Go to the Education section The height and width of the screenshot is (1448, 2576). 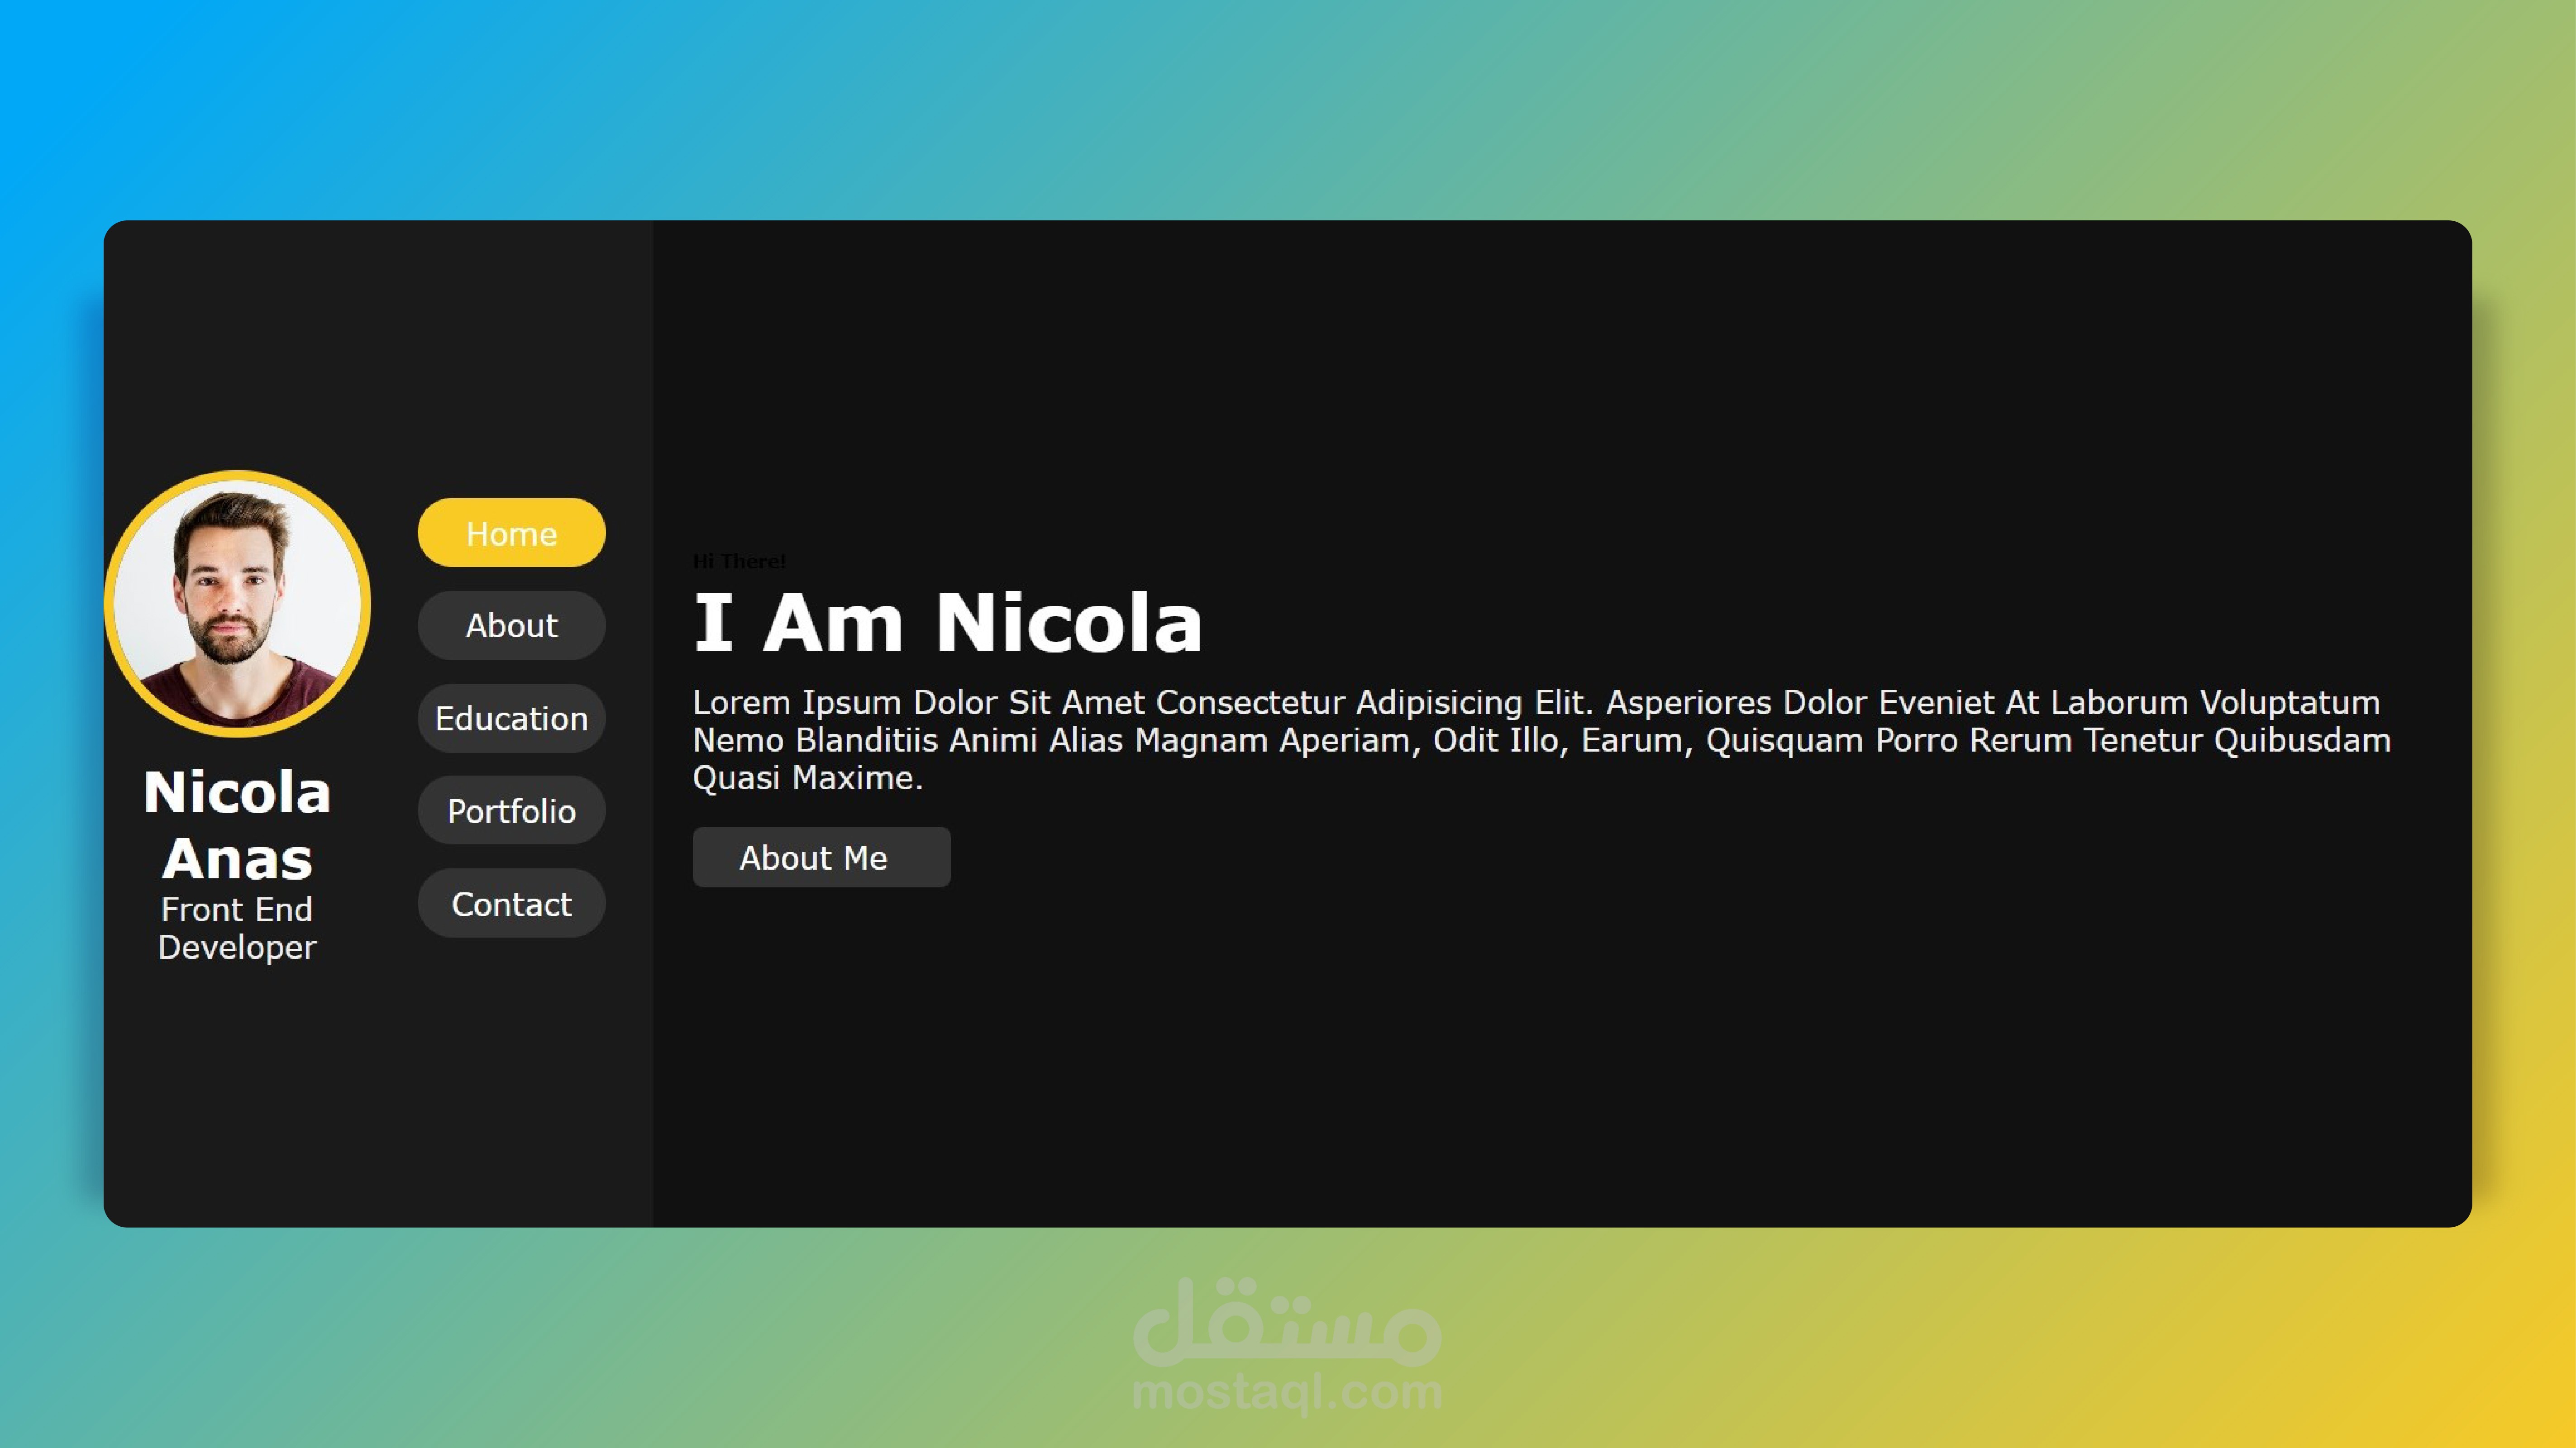[511, 718]
